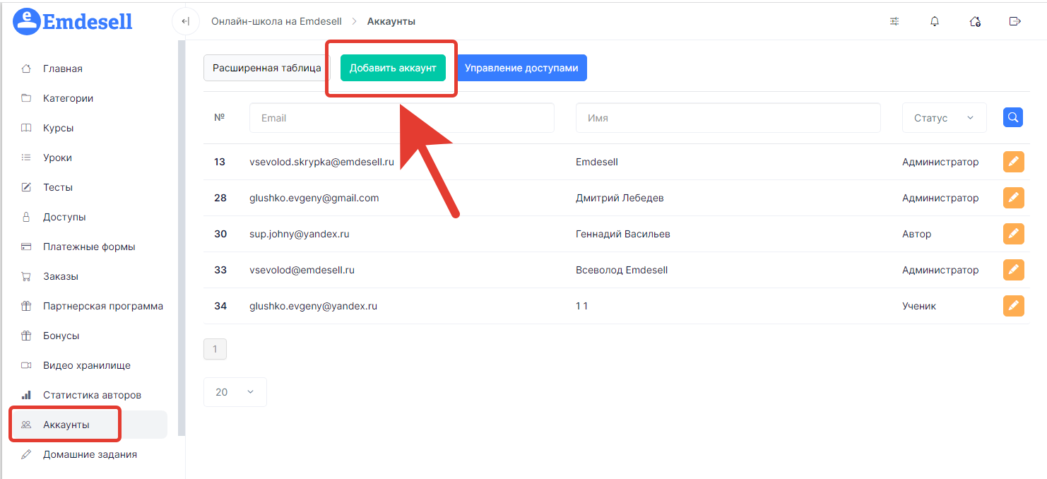Focus the Email filter input field
The width and height of the screenshot is (1047, 479).
[x=401, y=118]
